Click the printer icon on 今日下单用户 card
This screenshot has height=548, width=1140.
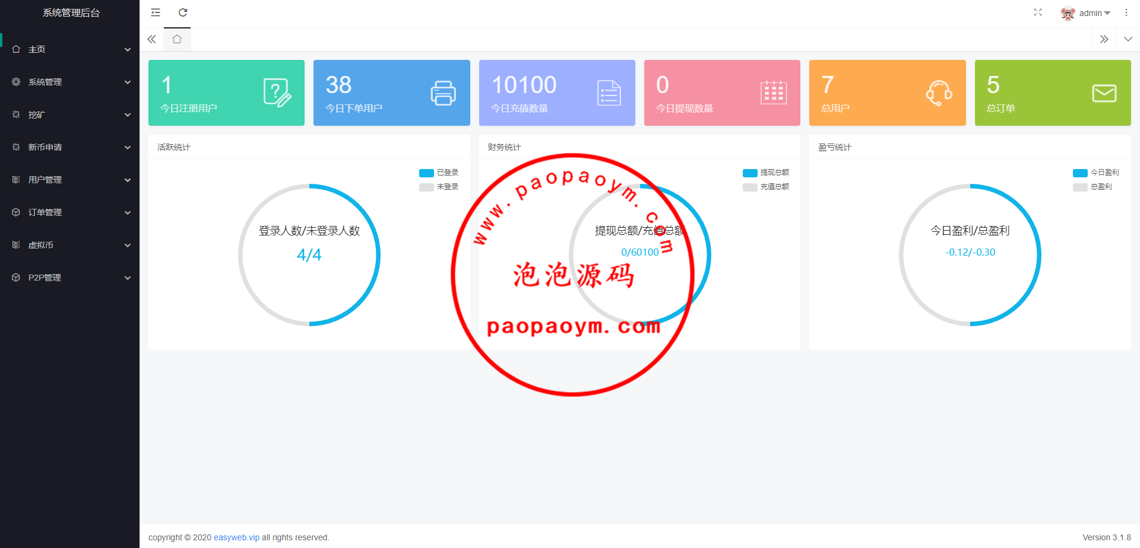443,93
